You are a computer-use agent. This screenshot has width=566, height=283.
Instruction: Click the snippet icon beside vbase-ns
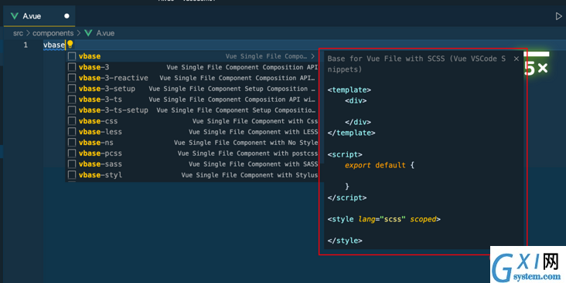pos(72,143)
